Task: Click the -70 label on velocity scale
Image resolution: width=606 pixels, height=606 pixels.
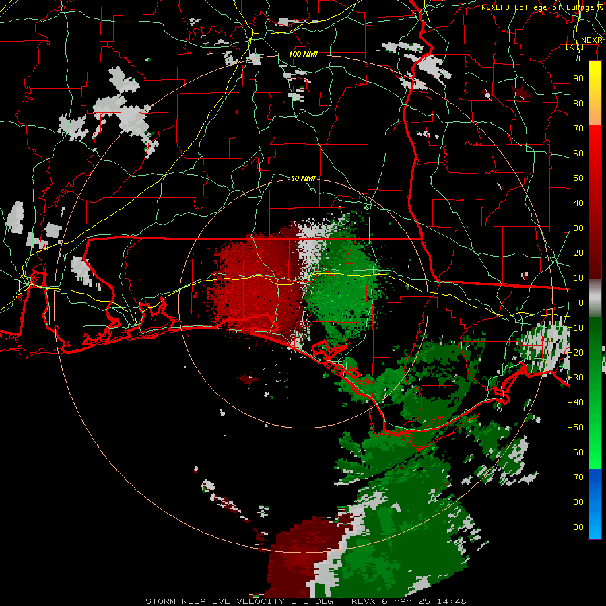Action: point(576,477)
